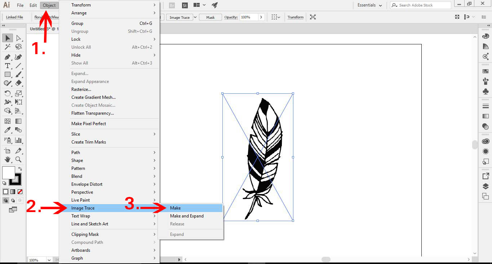Image resolution: width=492 pixels, height=264 pixels.
Task: Grab the Hand tool
Action: click(7, 159)
